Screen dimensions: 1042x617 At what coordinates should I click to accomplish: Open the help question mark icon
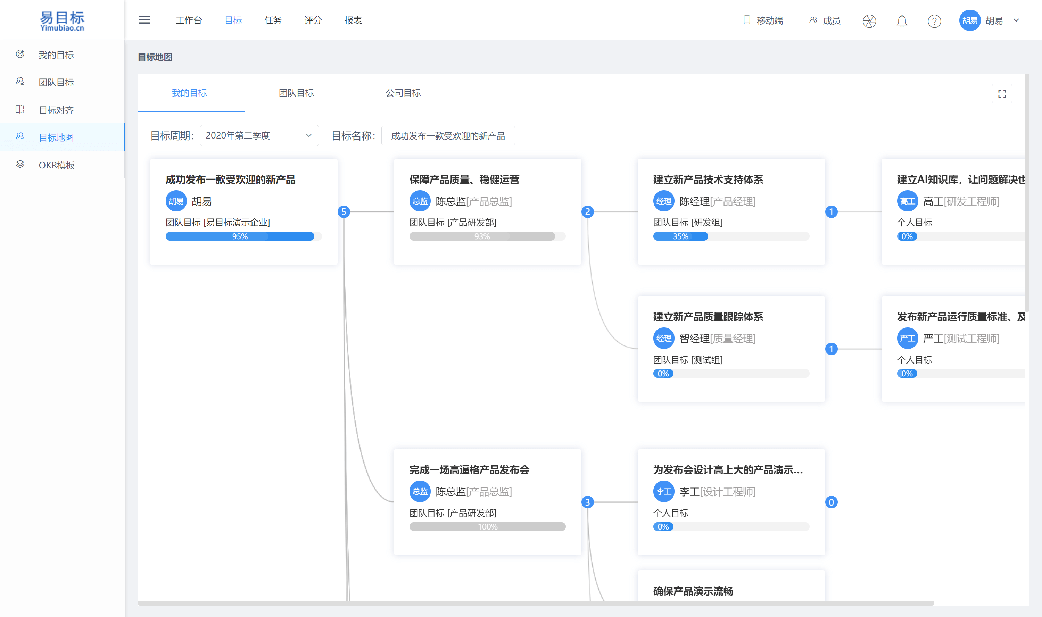[x=934, y=21]
